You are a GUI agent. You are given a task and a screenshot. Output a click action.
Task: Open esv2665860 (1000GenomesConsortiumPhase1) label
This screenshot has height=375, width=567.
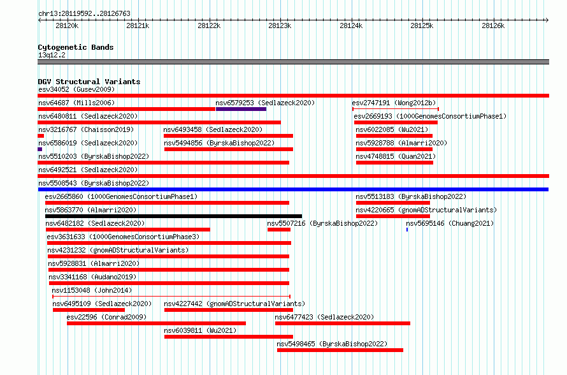tap(121, 196)
